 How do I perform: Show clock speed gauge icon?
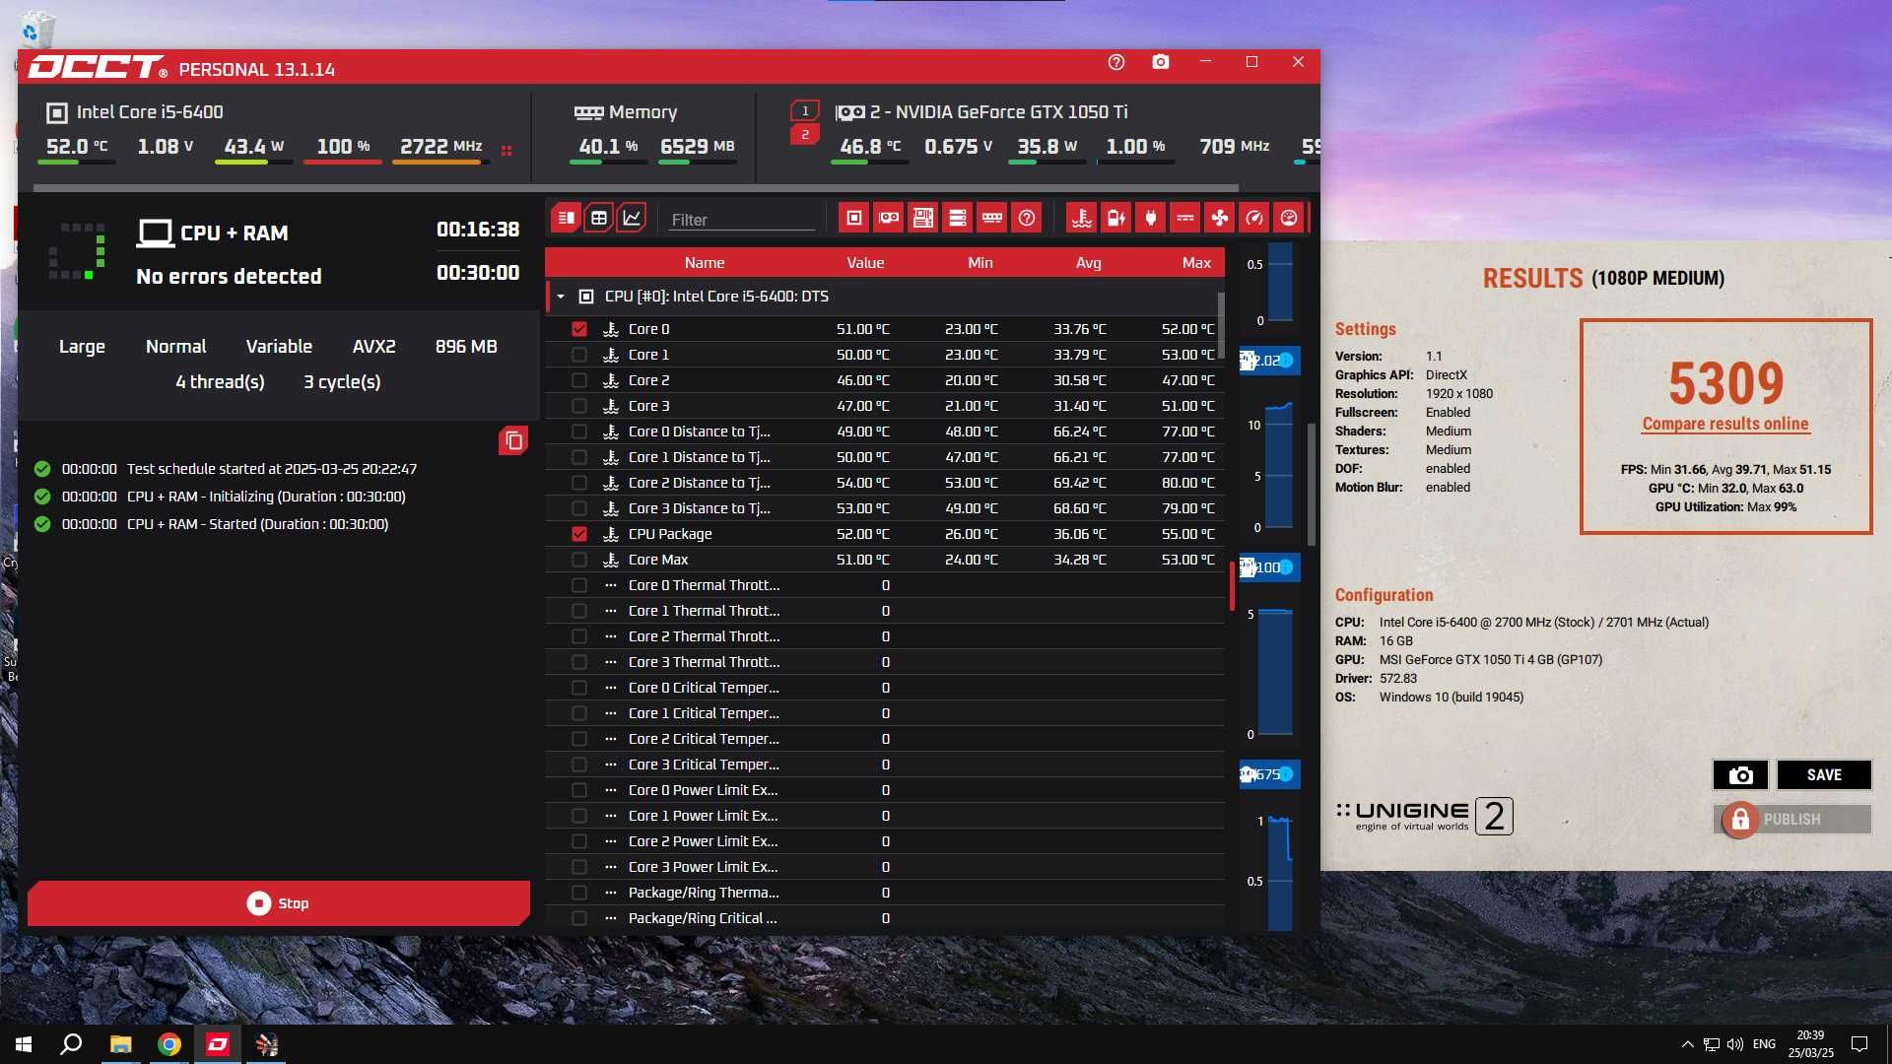1254,218
